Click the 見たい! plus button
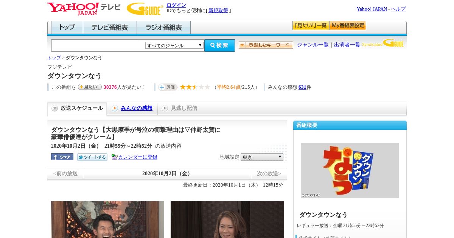The height and width of the screenshot is (238, 454). click(x=90, y=87)
